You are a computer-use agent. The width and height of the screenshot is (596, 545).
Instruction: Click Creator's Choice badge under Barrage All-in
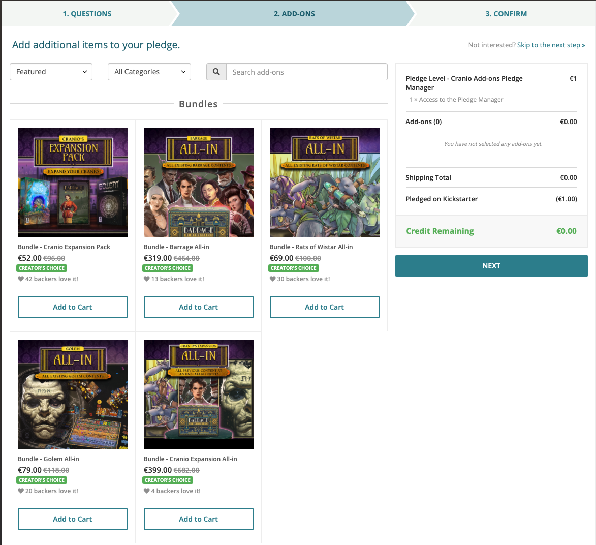point(168,268)
